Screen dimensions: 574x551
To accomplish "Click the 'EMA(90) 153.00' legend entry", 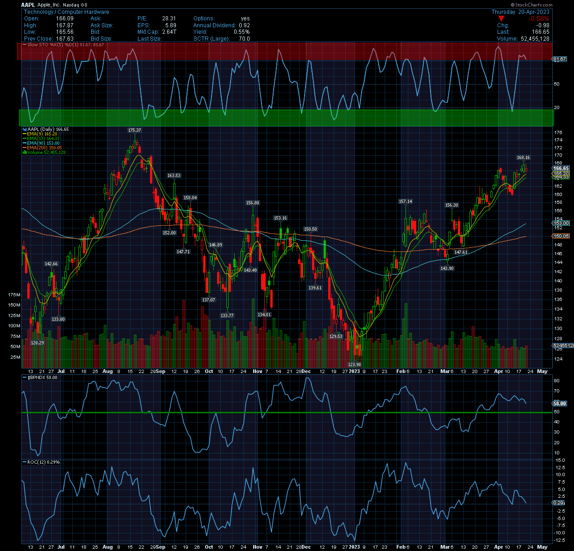I will 42,143.
